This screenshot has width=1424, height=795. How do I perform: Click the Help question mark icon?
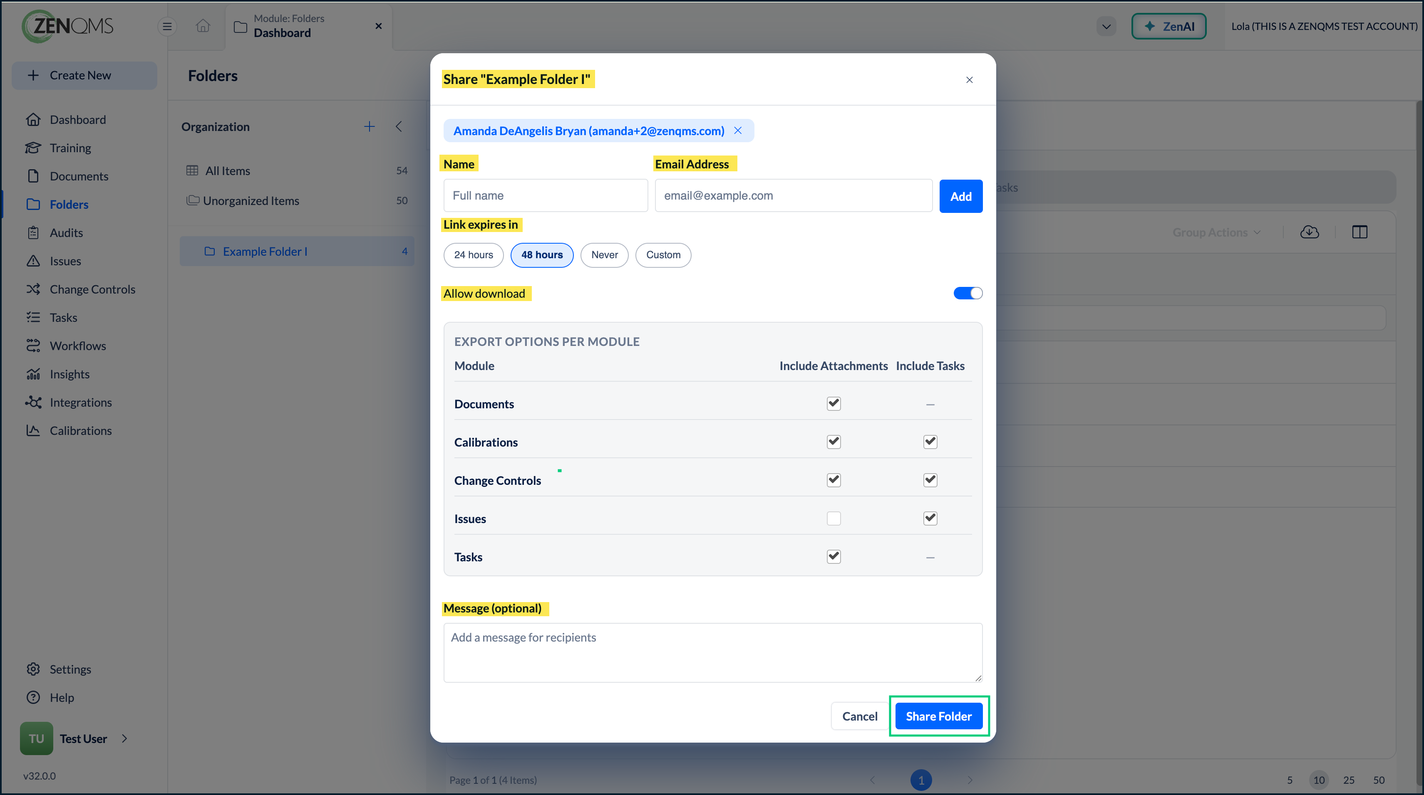point(33,697)
